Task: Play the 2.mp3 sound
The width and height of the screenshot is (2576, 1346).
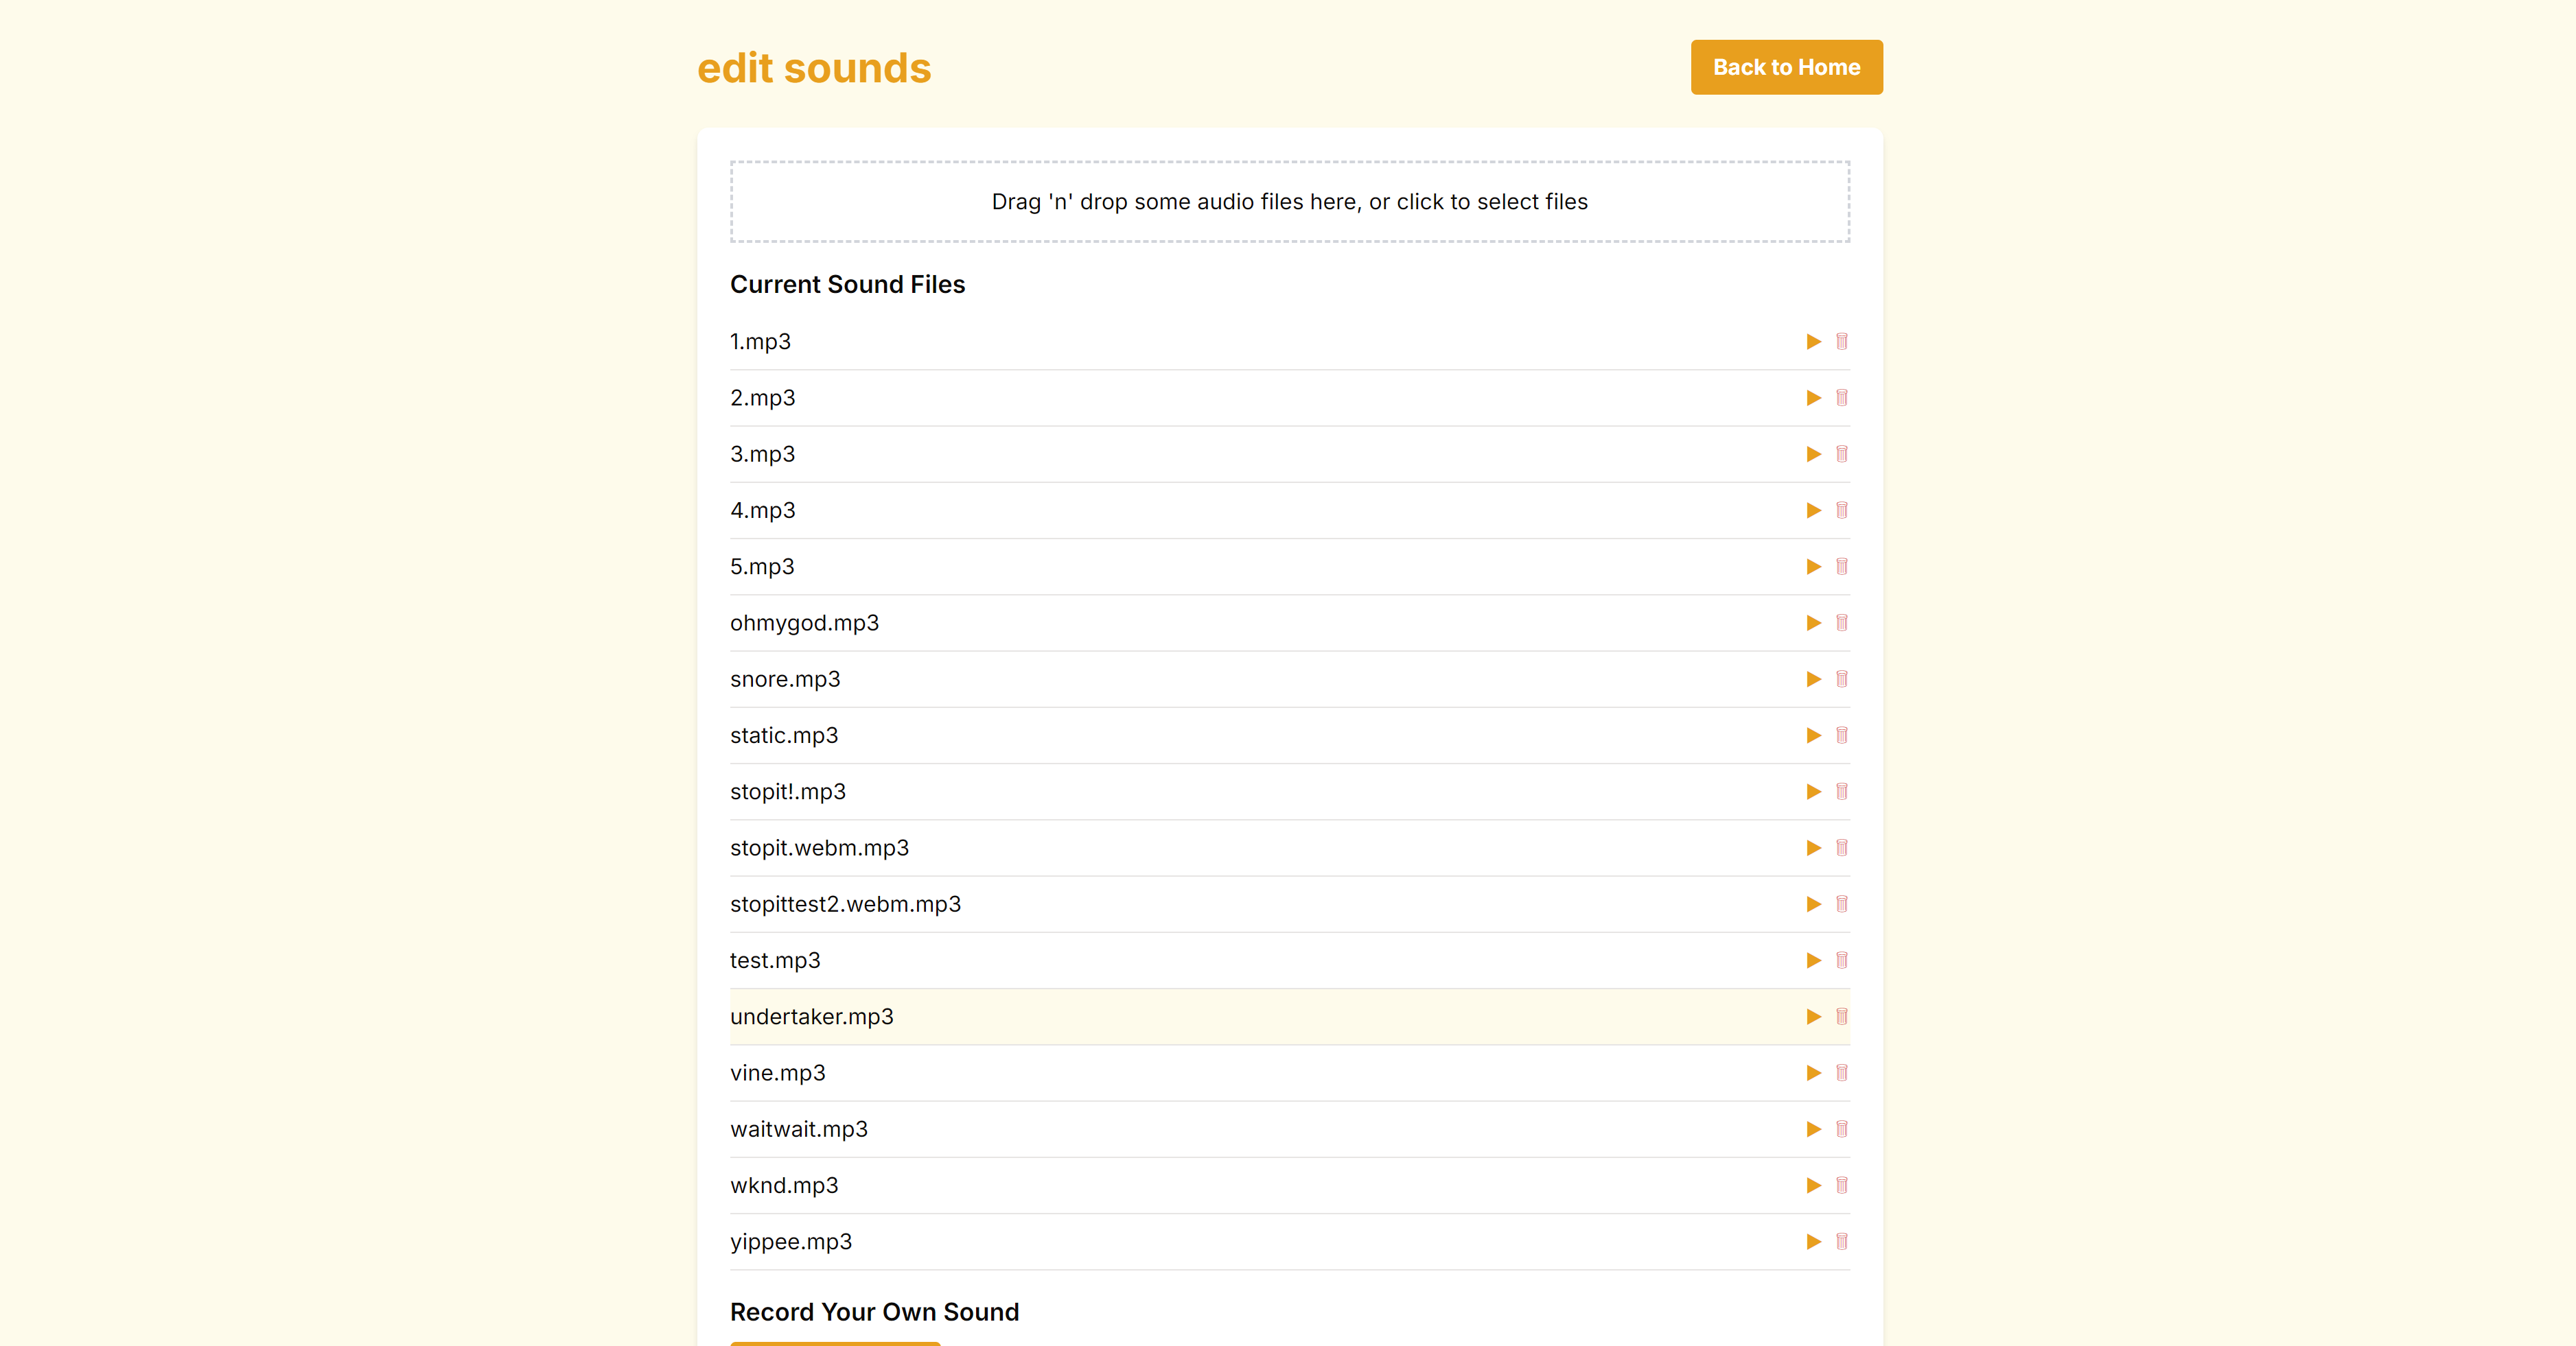Action: [x=1813, y=398]
